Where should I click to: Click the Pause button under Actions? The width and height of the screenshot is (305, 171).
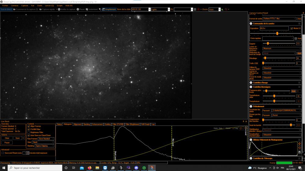7,142
